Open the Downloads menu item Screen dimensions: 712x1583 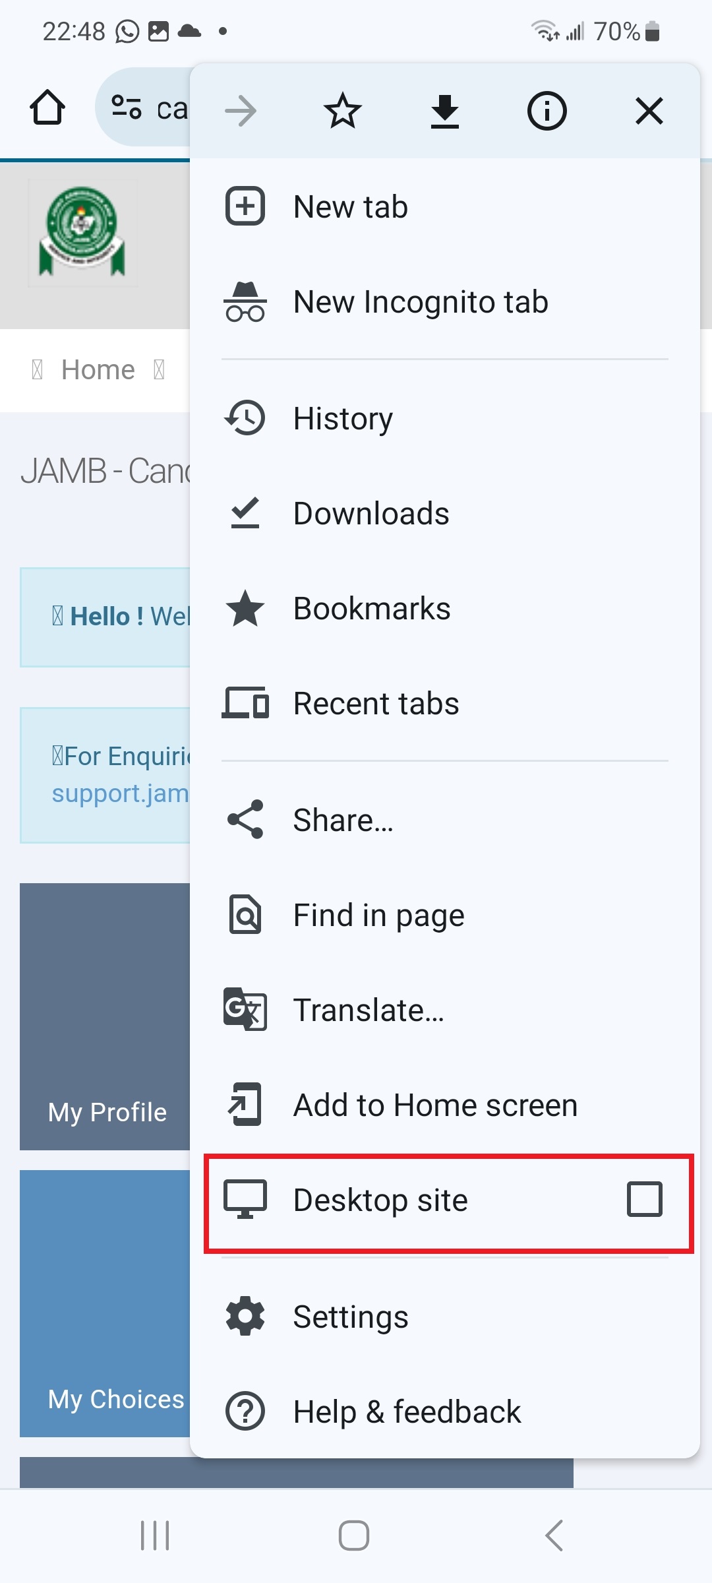(x=445, y=513)
